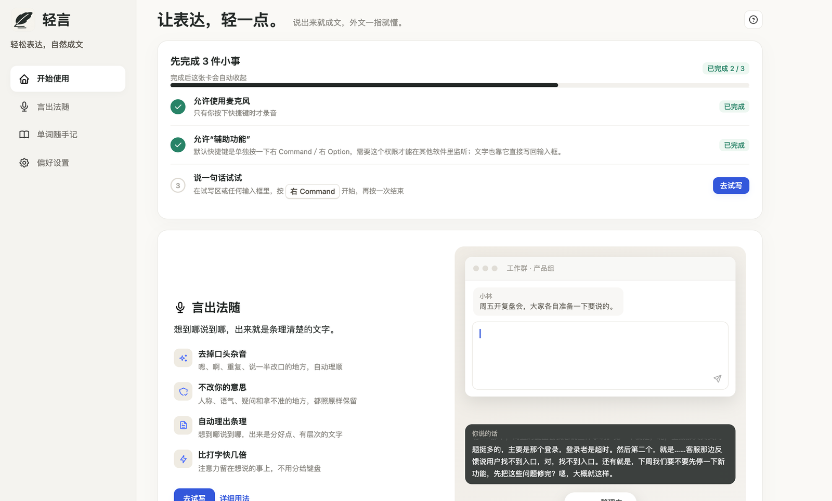Click the 去掉口头杂音 feature title

[x=223, y=354]
